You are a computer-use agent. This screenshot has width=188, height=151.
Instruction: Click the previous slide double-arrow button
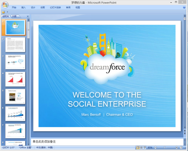pyautogui.click(x=185, y=131)
